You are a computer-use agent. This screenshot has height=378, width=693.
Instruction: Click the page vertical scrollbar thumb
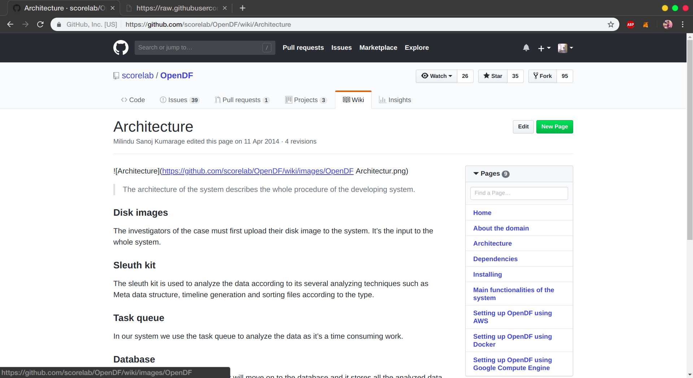click(x=690, y=140)
